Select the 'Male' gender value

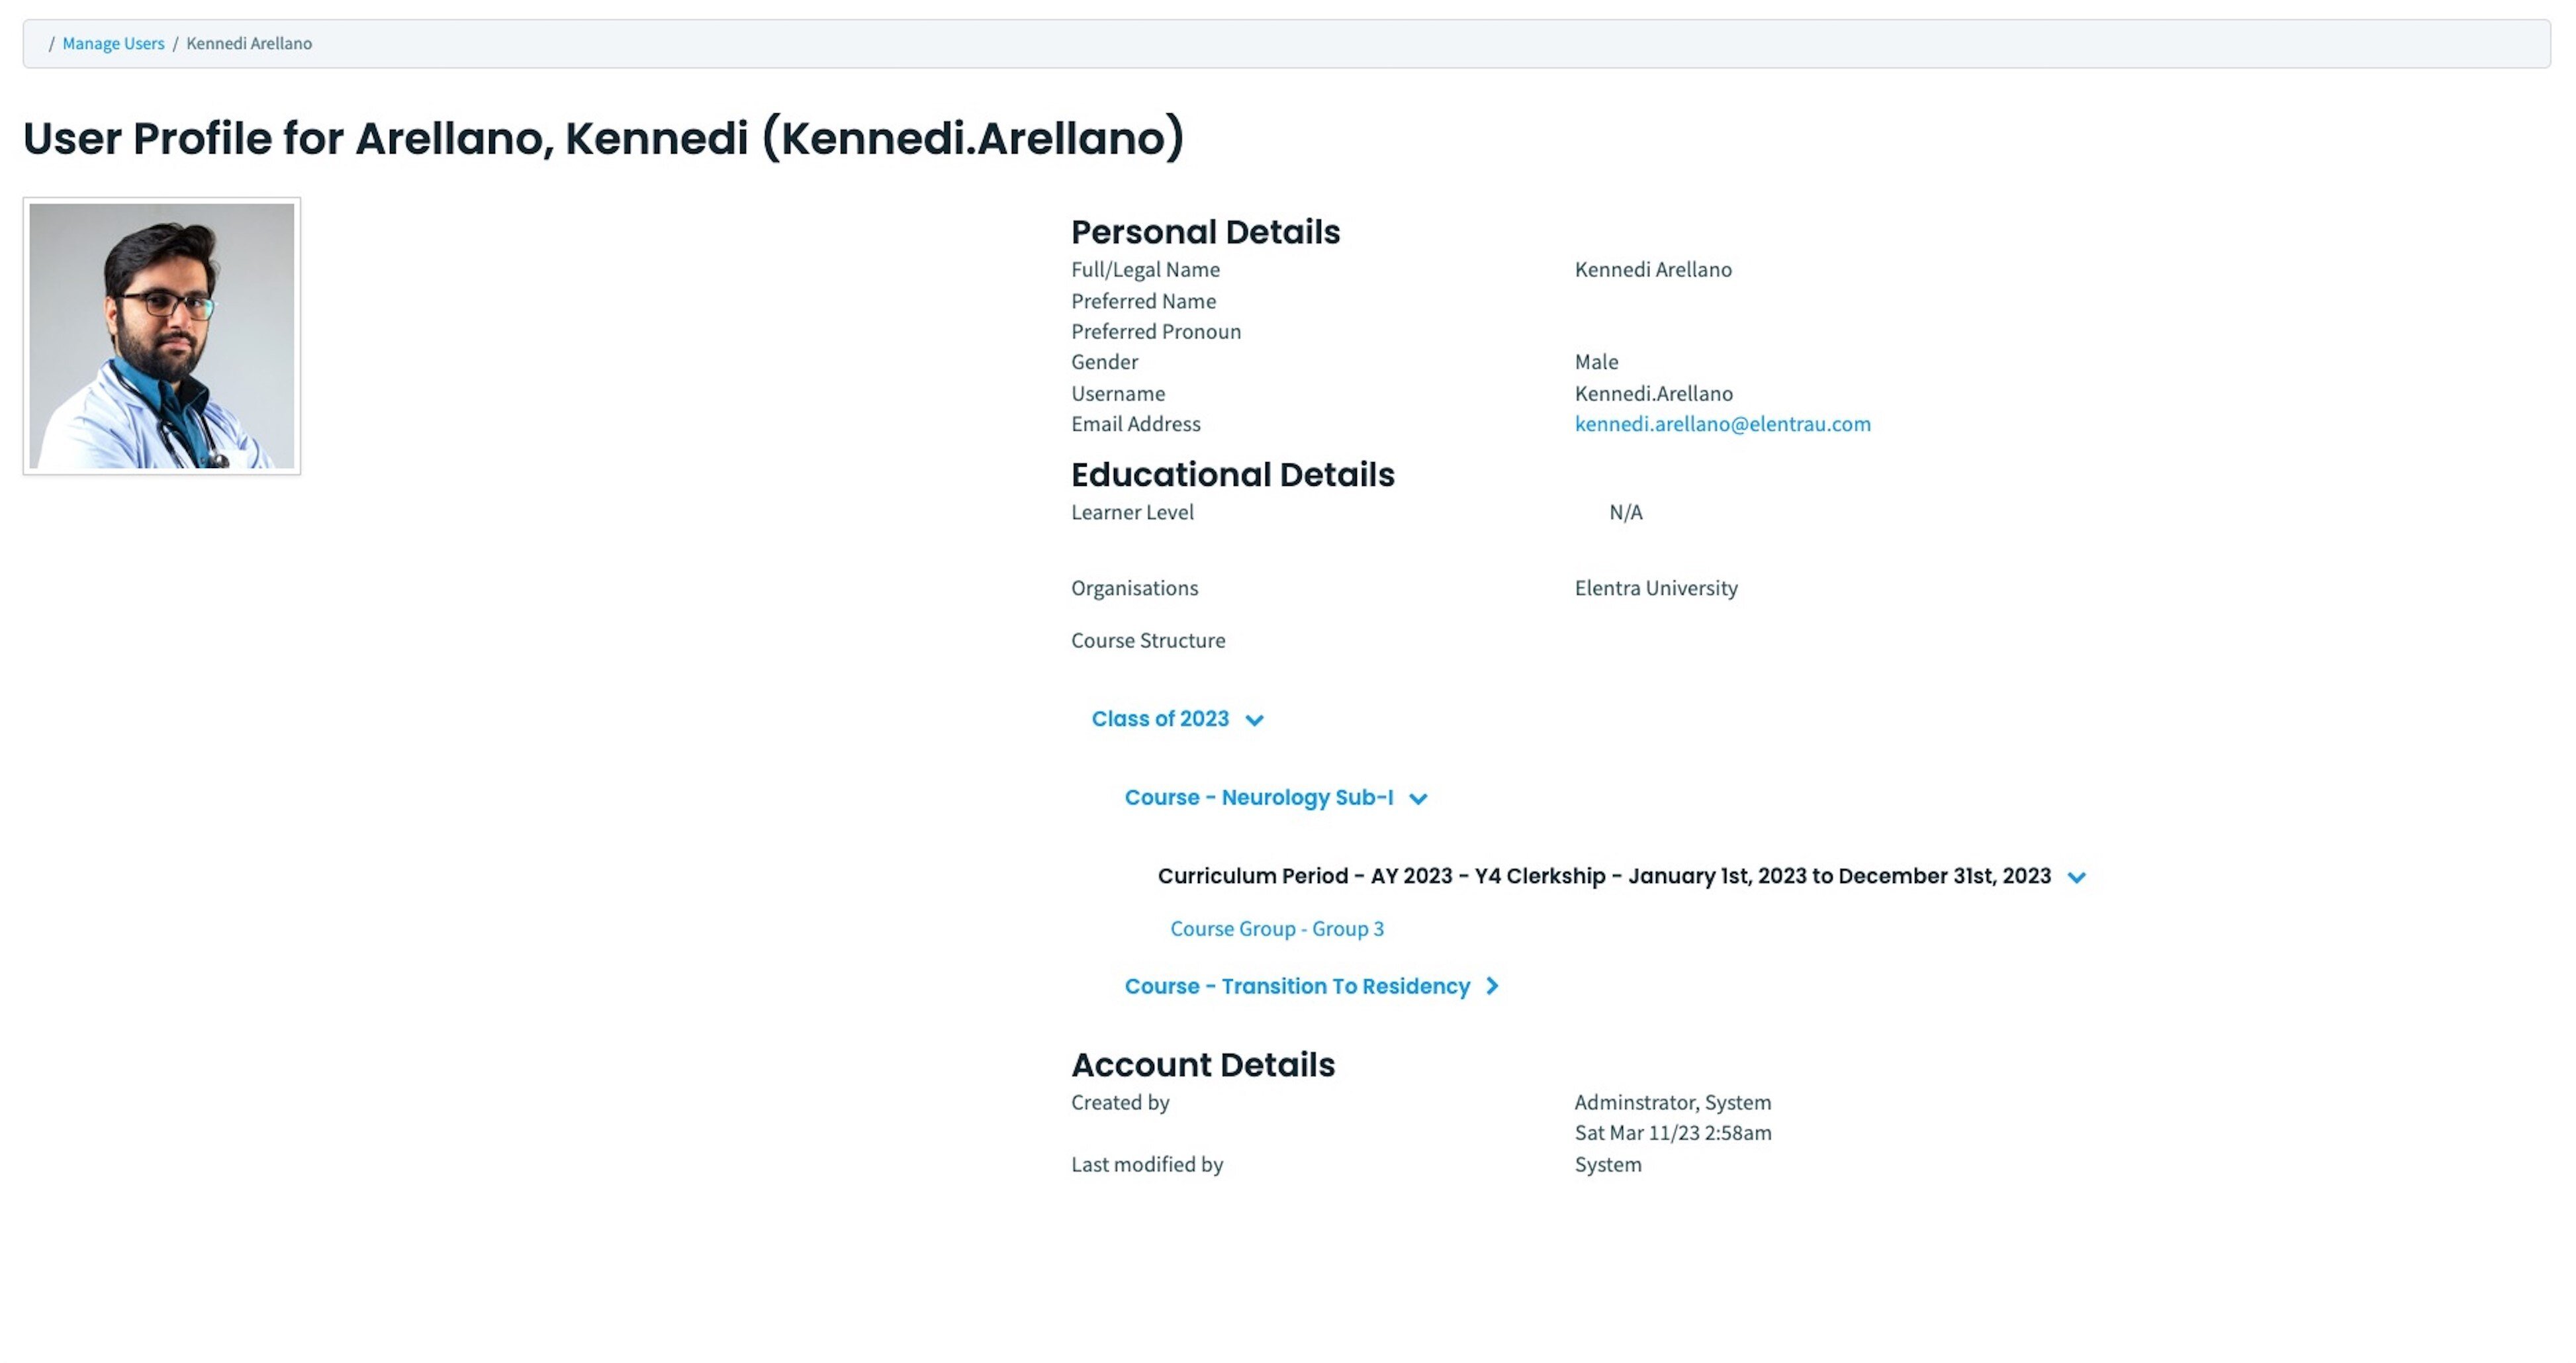point(1596,361)
